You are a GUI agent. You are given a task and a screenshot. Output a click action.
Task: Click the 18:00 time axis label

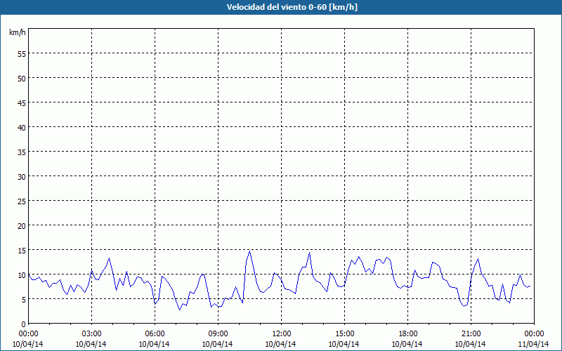(x=408, y=334)
